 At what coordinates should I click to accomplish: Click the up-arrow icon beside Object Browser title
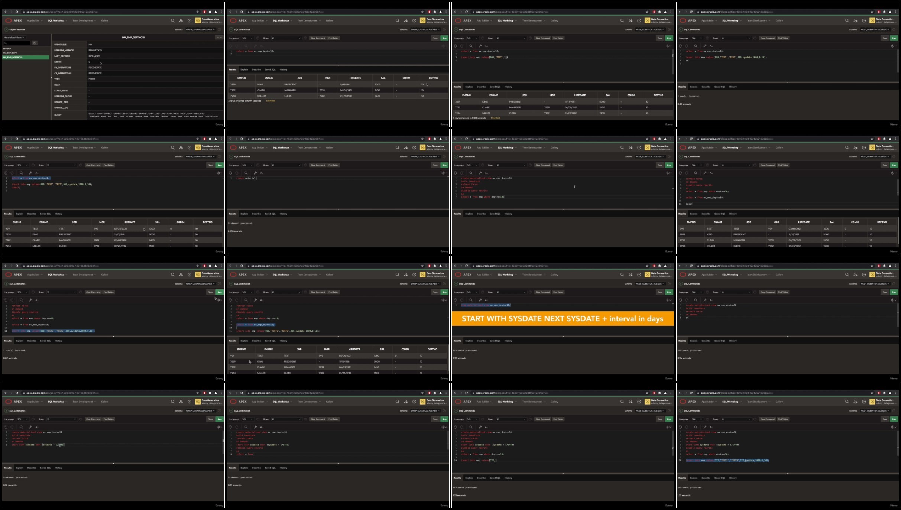pos(6,29)
